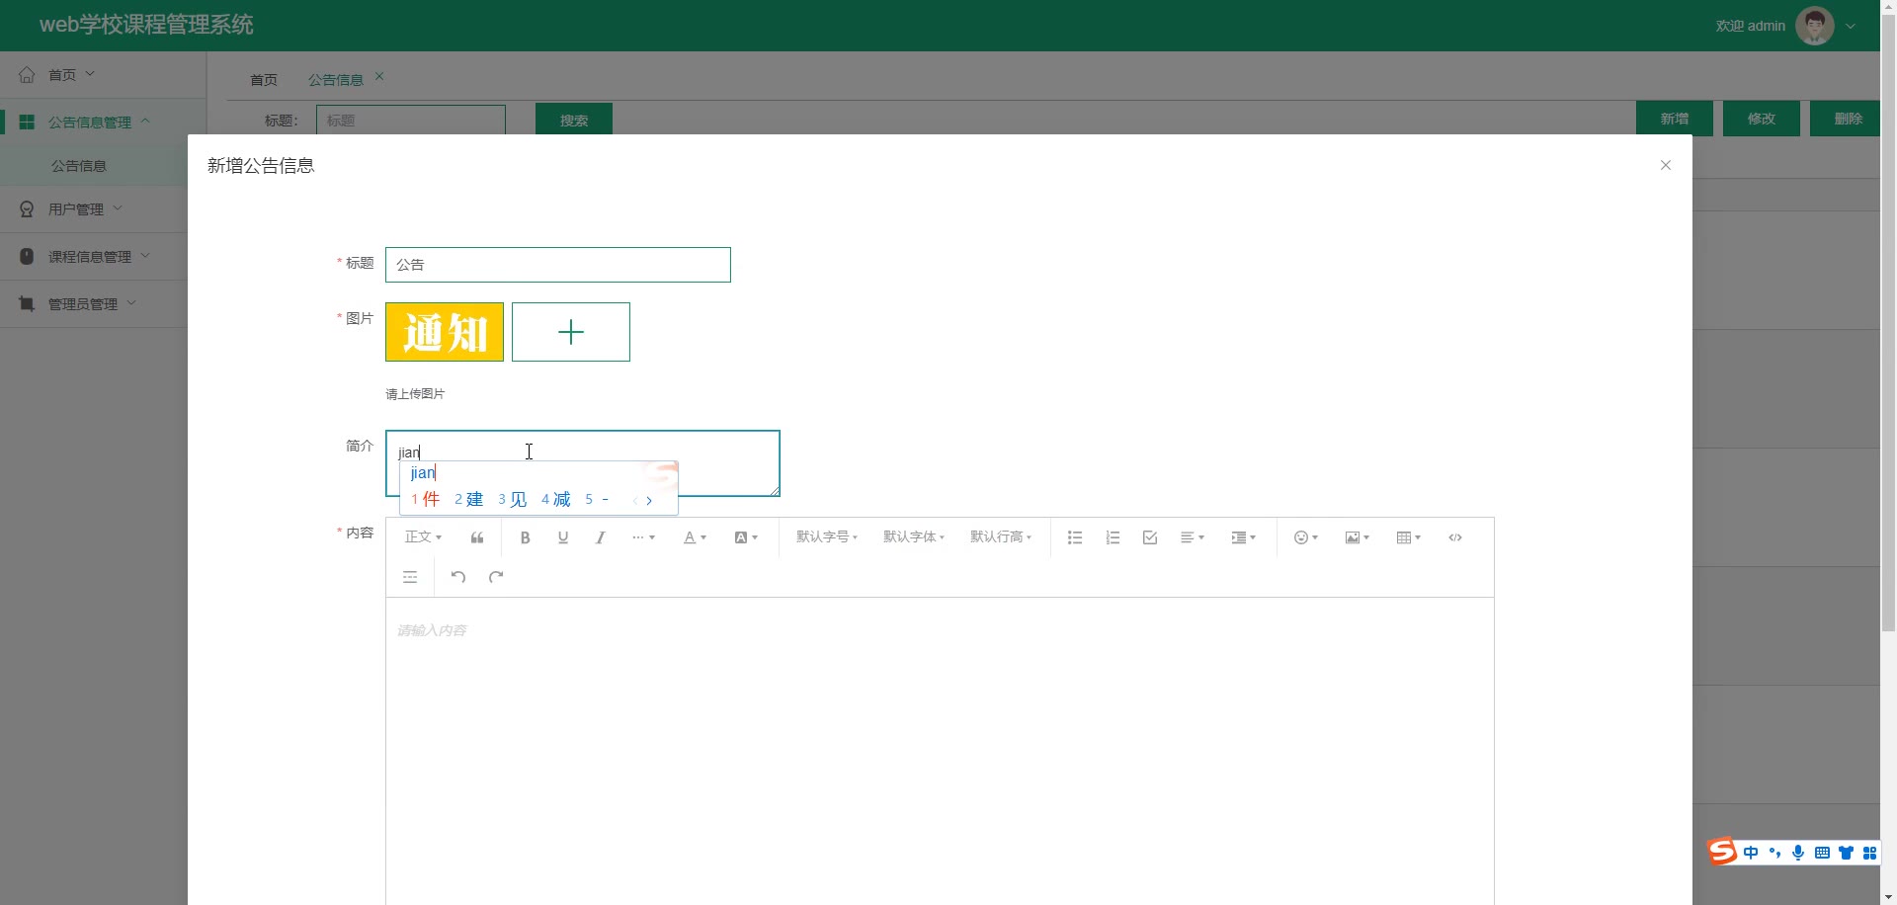Expand the 首页 sidebar menu

pos(104,75)
